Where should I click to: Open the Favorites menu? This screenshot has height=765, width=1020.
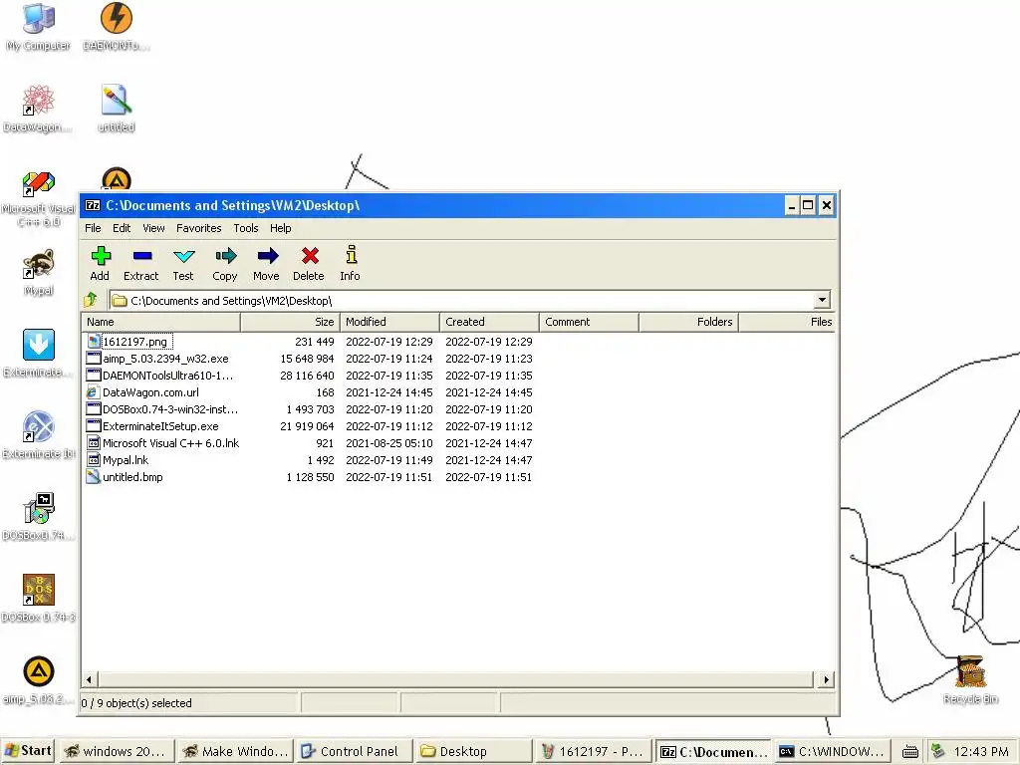coord(198,228)
